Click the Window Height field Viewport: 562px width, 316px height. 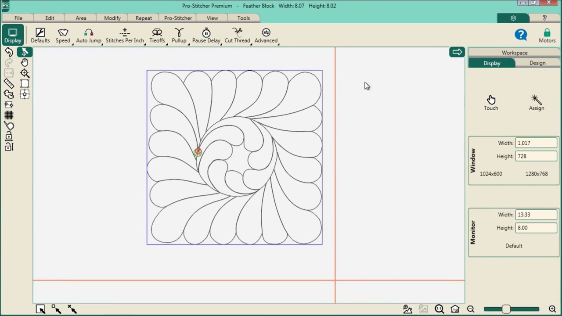536,156
